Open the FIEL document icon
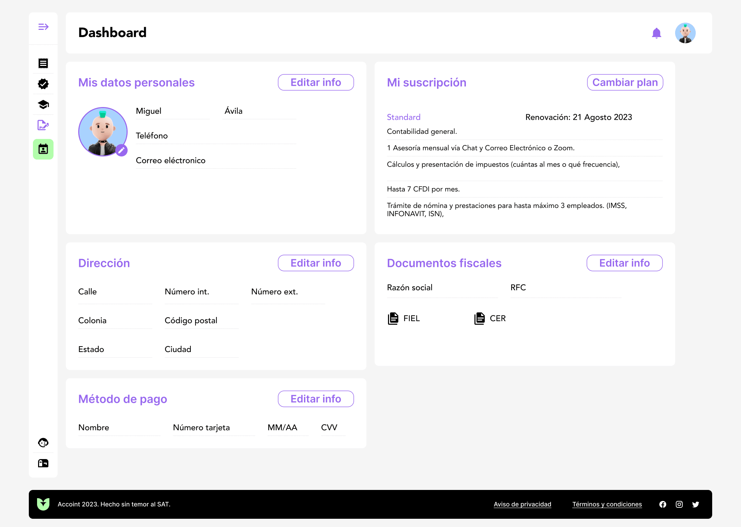The image size is (741, 527). click(393, 318)
